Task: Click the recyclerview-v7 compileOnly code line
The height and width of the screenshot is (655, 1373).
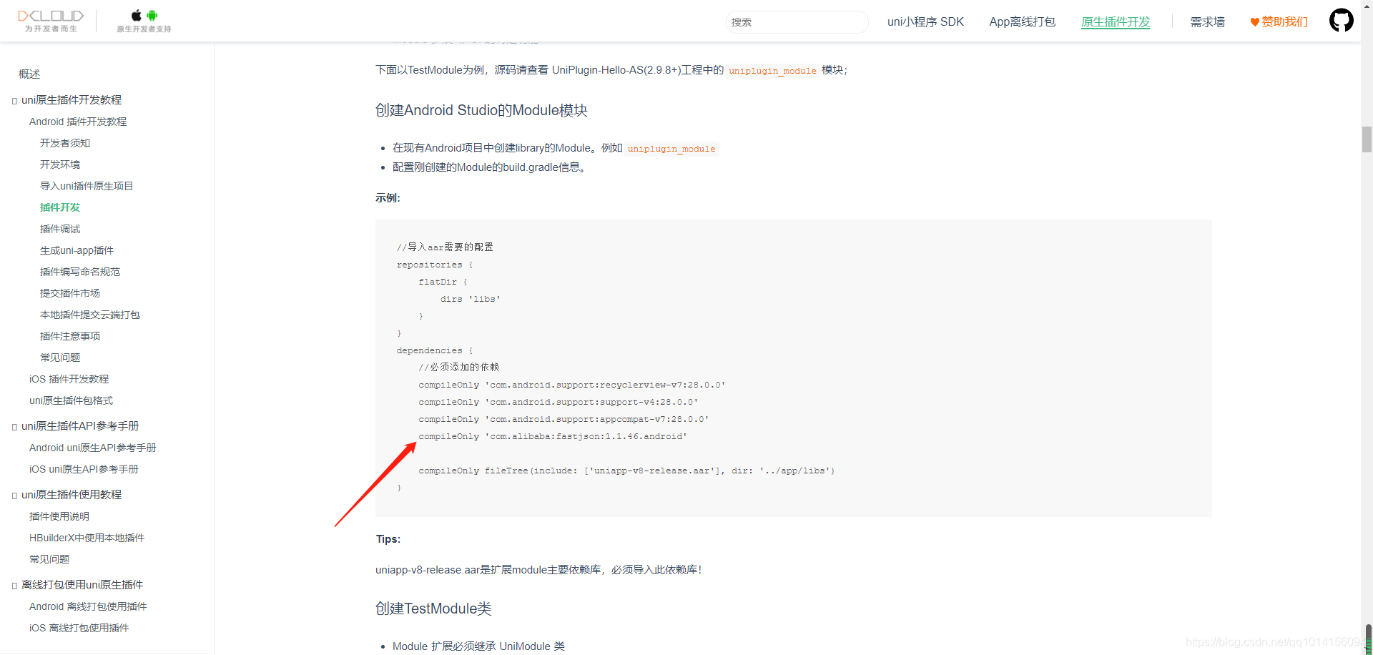Action: click(x=572, y=385)
